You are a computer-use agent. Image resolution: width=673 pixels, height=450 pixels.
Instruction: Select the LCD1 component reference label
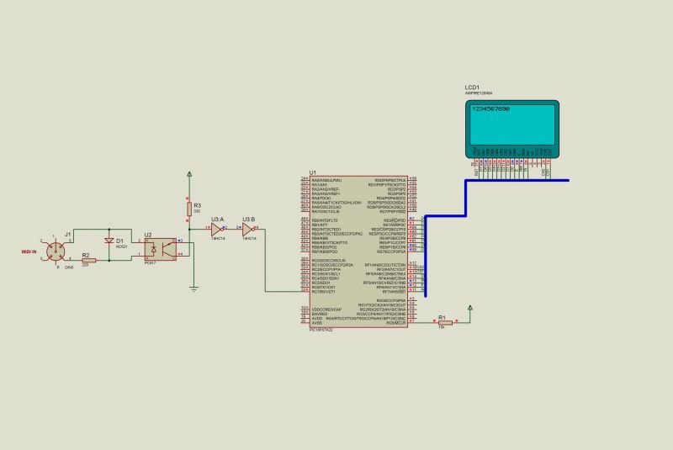(x=472, y=87)
